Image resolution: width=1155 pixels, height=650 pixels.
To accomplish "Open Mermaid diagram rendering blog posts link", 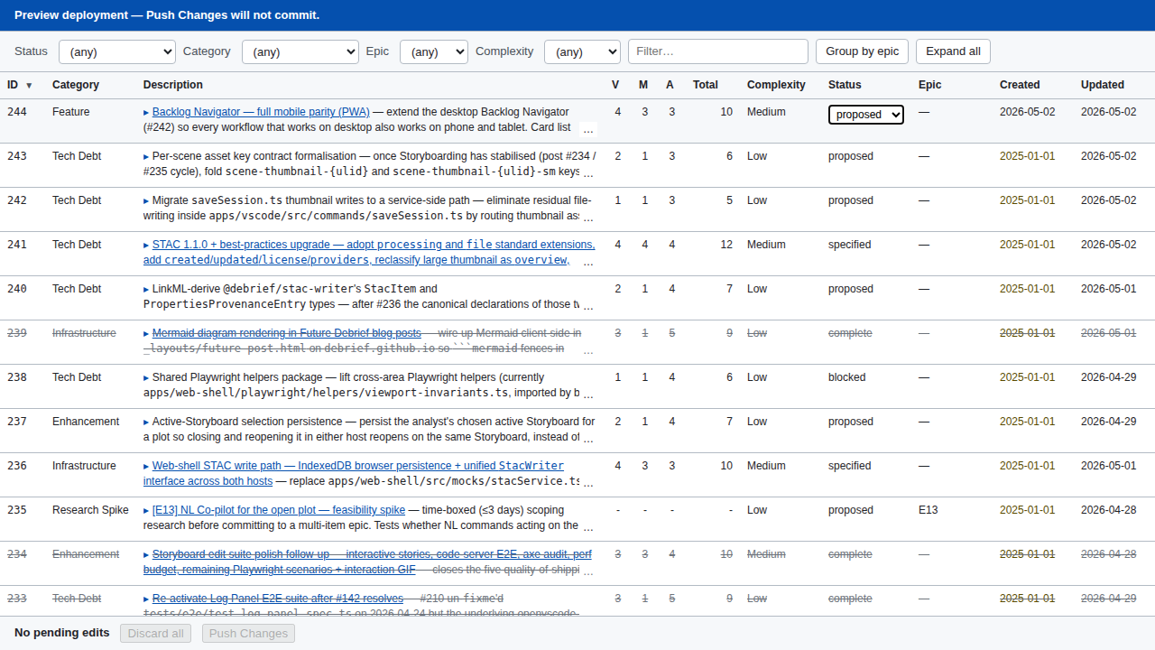I will point(287,333).
